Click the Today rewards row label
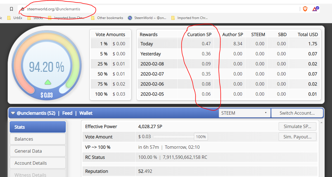Viewport: 332px width, 177px height. (146, 44)
